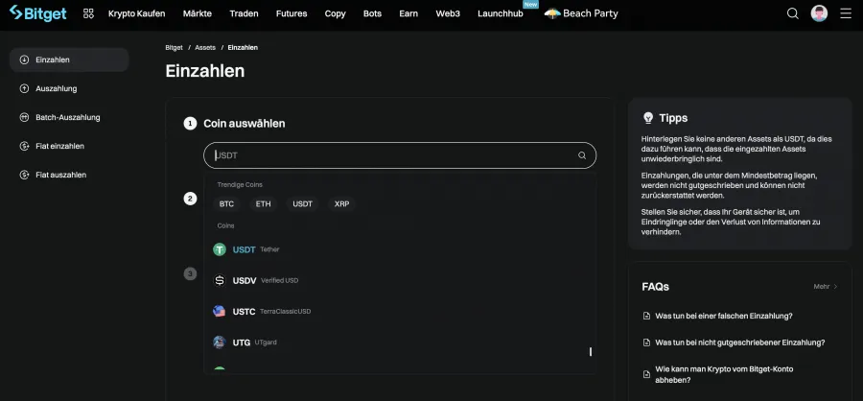Expand FAQs with the Mehr chevron
863x401 pixels.
pyautogui.click(x=826, y=286)
